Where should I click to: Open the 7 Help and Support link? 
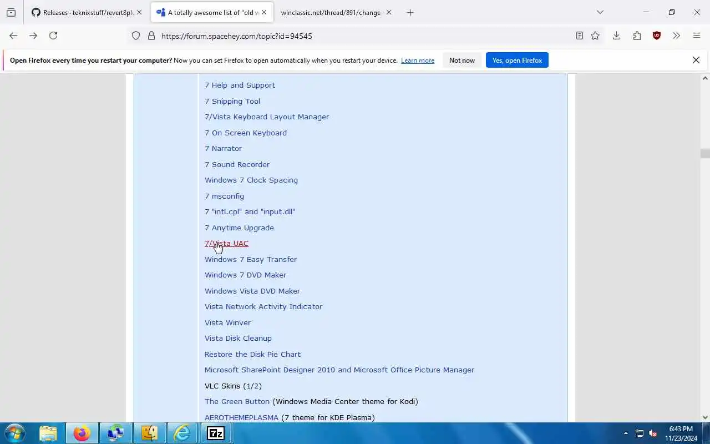pyautogui.click(x=240, y=85)
